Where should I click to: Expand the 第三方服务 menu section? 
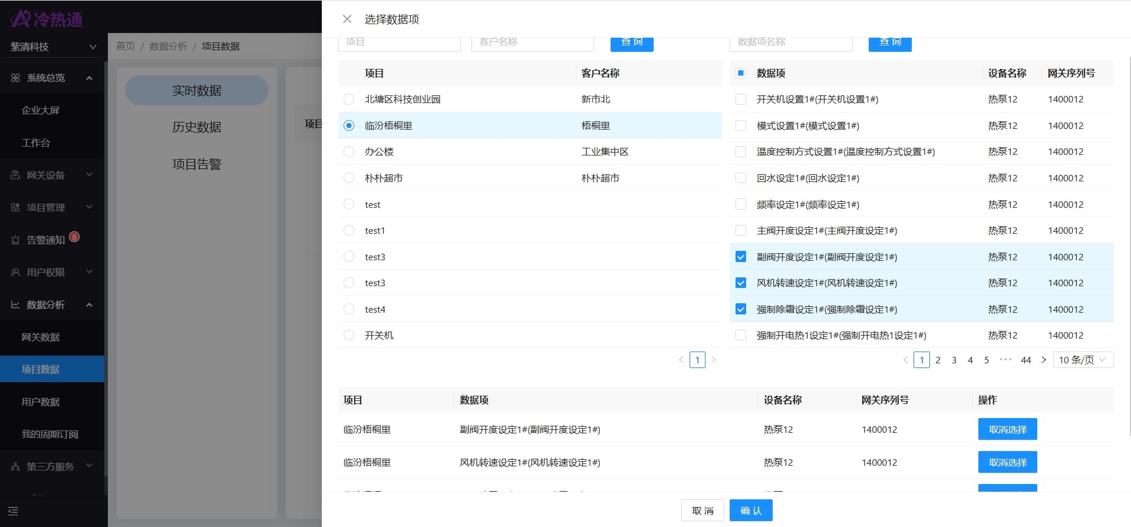(x=89, y=466)
